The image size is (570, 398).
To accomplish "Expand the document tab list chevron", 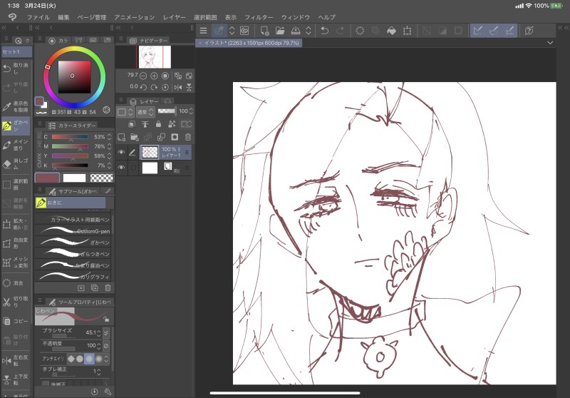I will tap(550, 43).
